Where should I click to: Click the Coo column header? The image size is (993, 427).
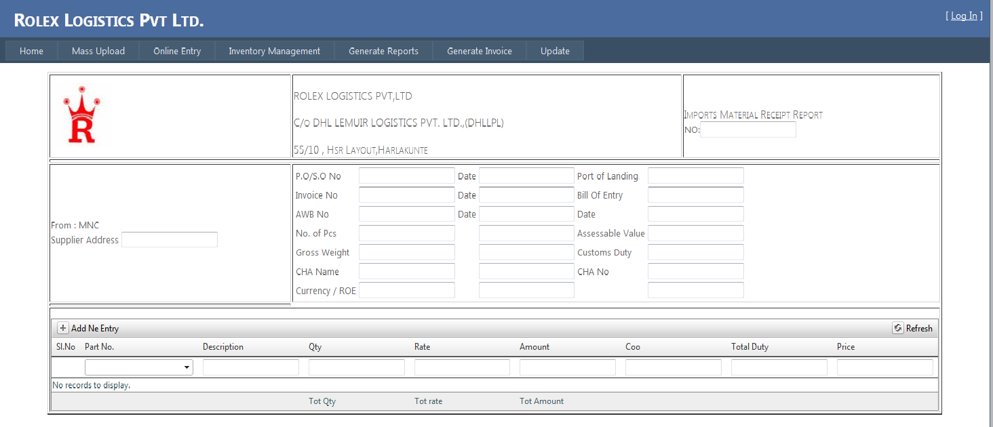tap(633, 346)
